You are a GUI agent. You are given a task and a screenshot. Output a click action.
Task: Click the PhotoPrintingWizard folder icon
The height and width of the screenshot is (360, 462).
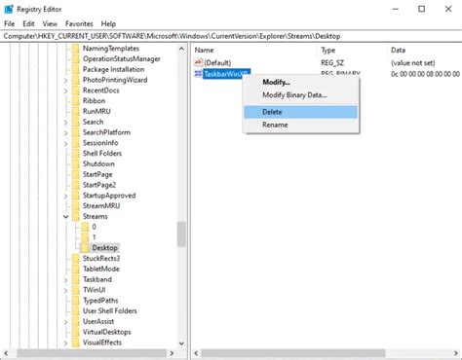(x=76, y=80)
